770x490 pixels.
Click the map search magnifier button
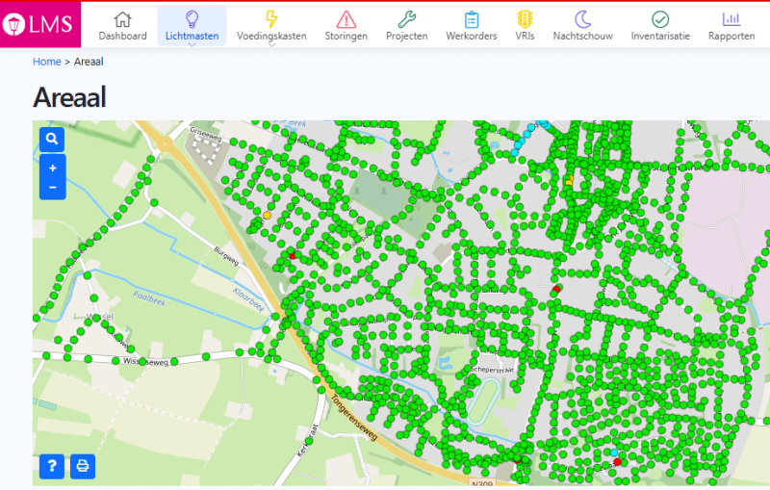52,140
